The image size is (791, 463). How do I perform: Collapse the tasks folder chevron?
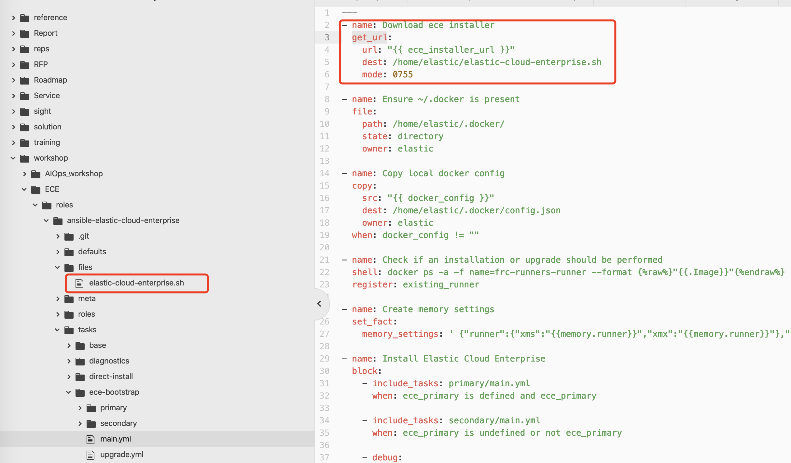pyautogui.click(x=58, y=330)
